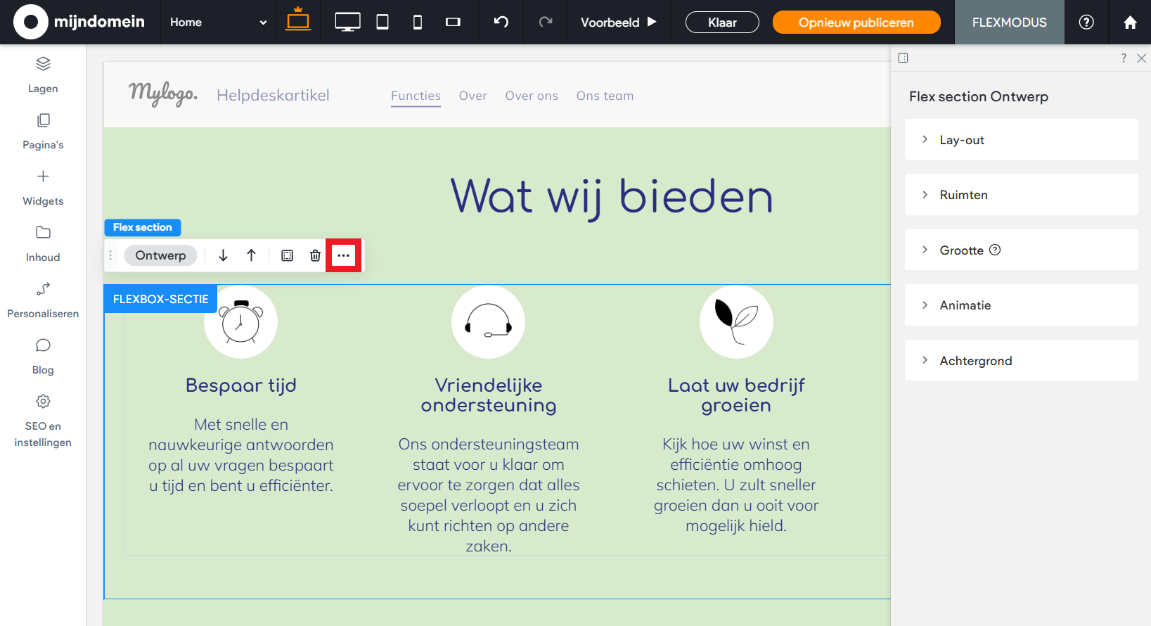Open more options three dots menu
This screenshot has width=1151, height=626.
pyautogui.click(x=343, y=255)
